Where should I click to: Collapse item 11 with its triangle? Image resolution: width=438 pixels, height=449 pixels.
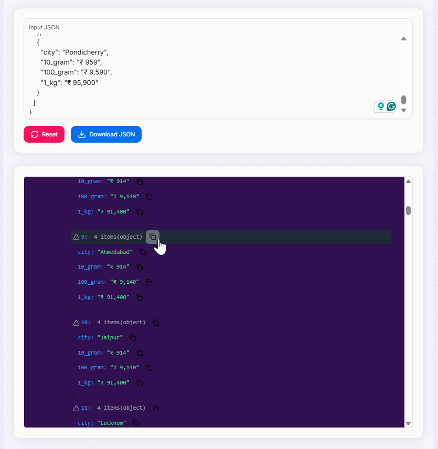pyautogui.click(x=76, y=408)
